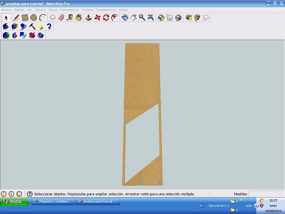
Task: Activate the Pan hand tool
Action: (x=134, y=18)
